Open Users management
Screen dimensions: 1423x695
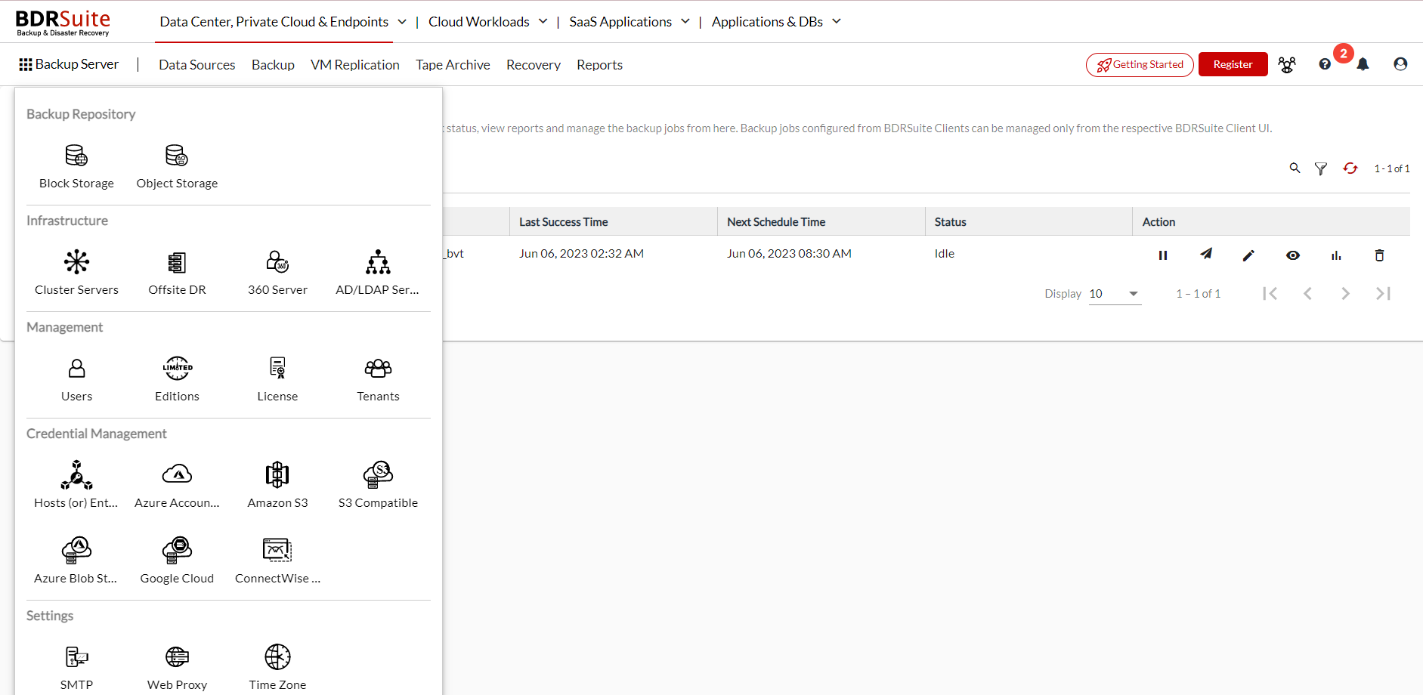point(76,380)
